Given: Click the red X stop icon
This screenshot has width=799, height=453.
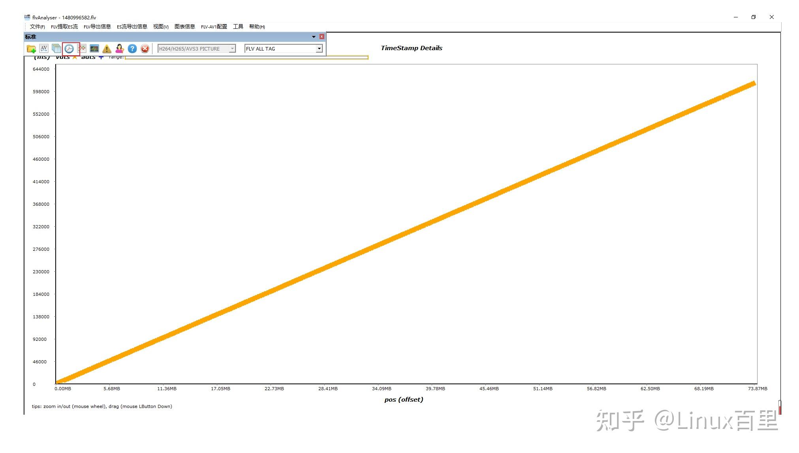Looking at the screenshot, I should [x=145, y=49].
